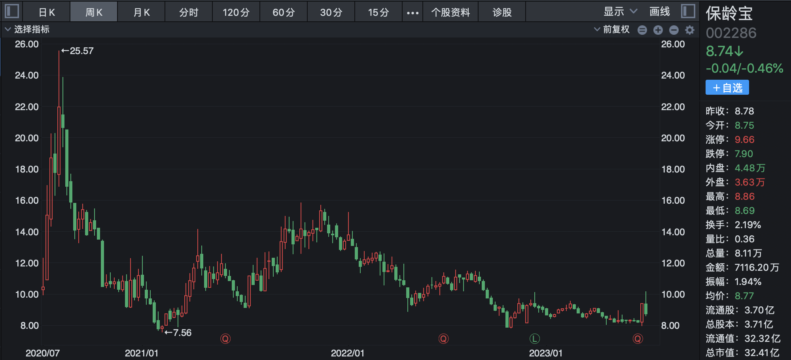
Task: Open the 前复权 adjustment dropdown
Action: click(612, 30)
